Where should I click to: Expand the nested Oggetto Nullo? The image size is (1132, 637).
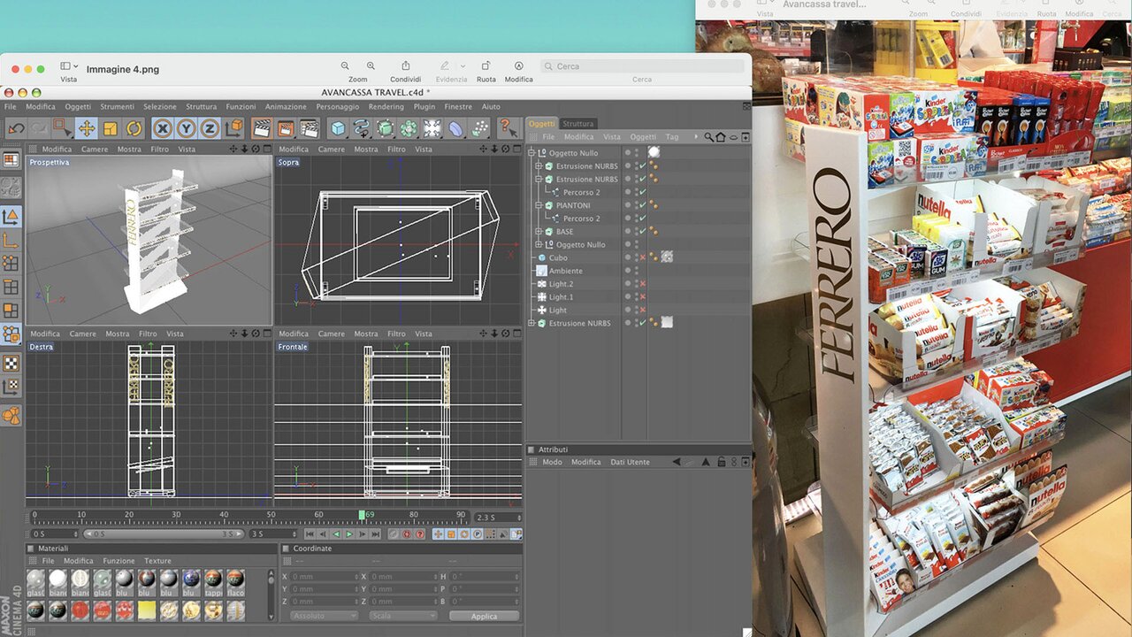tap(539, 245)
